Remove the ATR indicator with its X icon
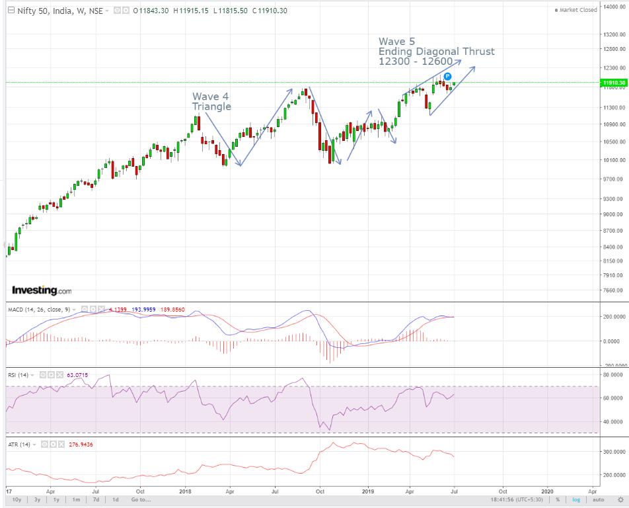The height and width of the screenshot is (508, 629). (61, 444)
